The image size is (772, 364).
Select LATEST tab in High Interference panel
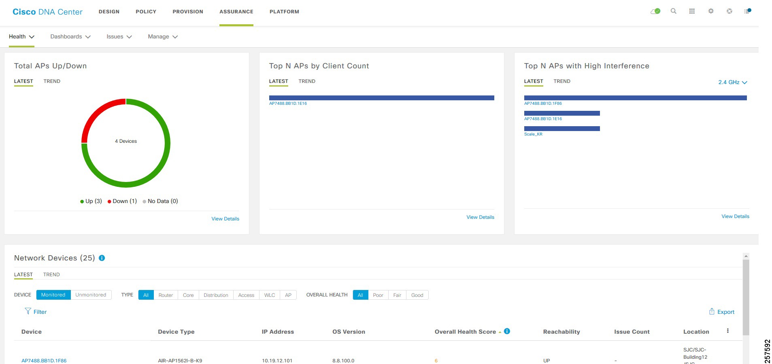pyautogui.click(x=534, y=81)
